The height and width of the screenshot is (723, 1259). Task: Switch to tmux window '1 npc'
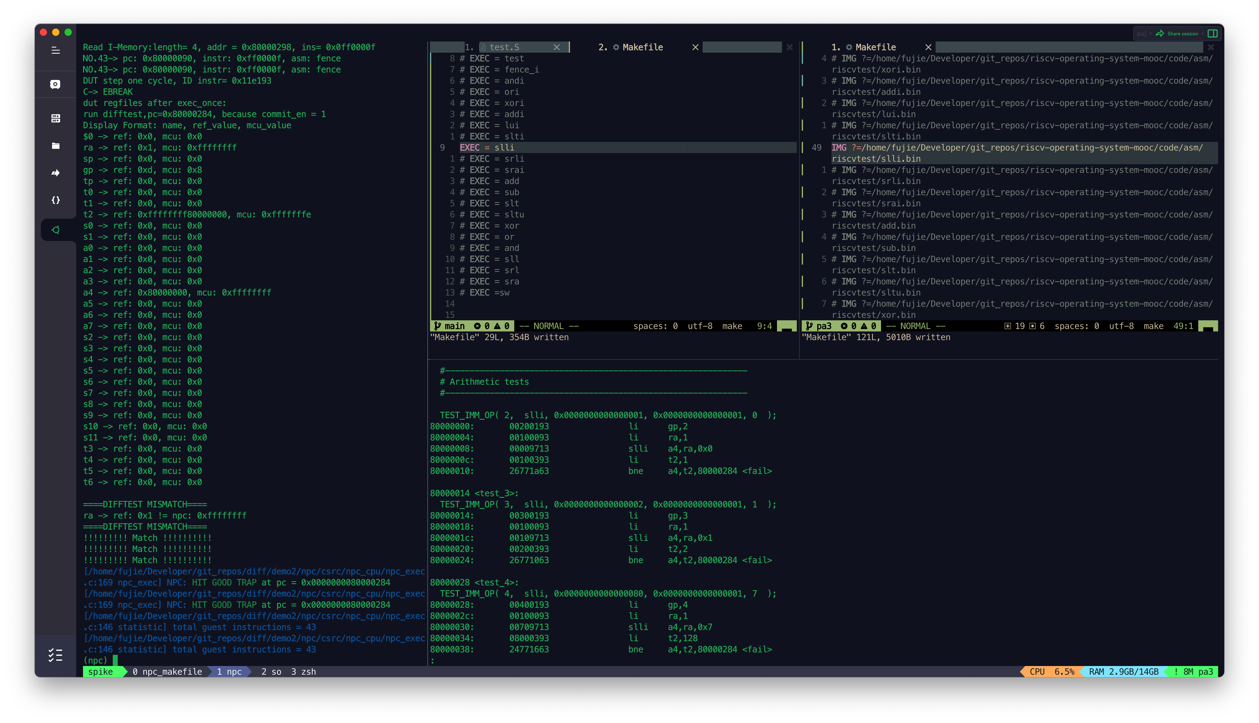[x=229, y=671]
